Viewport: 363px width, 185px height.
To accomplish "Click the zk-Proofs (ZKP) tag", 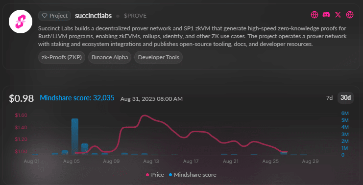I will click(x=62, y=57).
